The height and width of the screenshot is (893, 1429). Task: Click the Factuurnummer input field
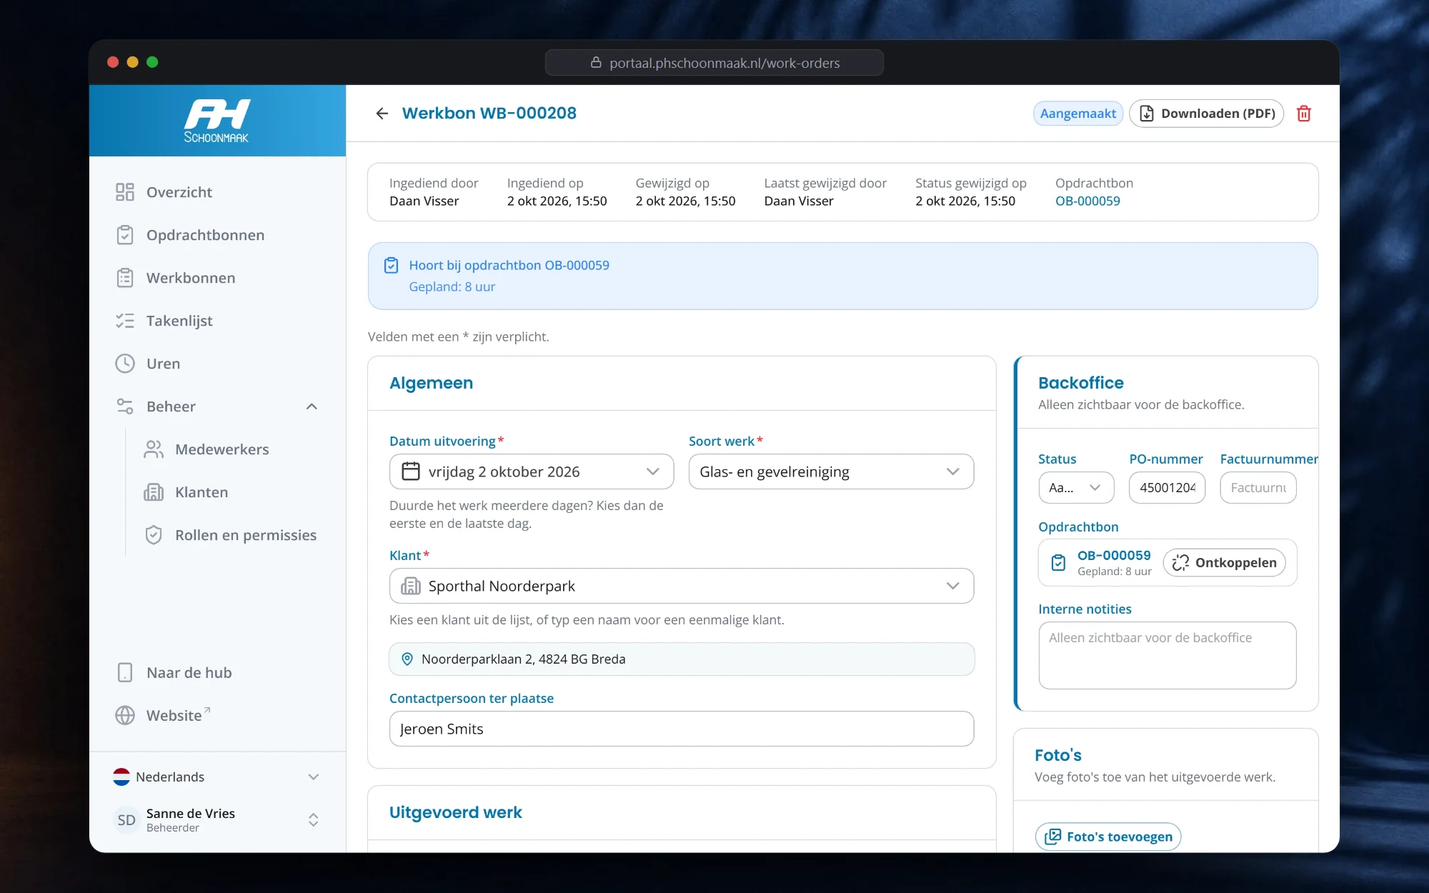point(1258,488)
